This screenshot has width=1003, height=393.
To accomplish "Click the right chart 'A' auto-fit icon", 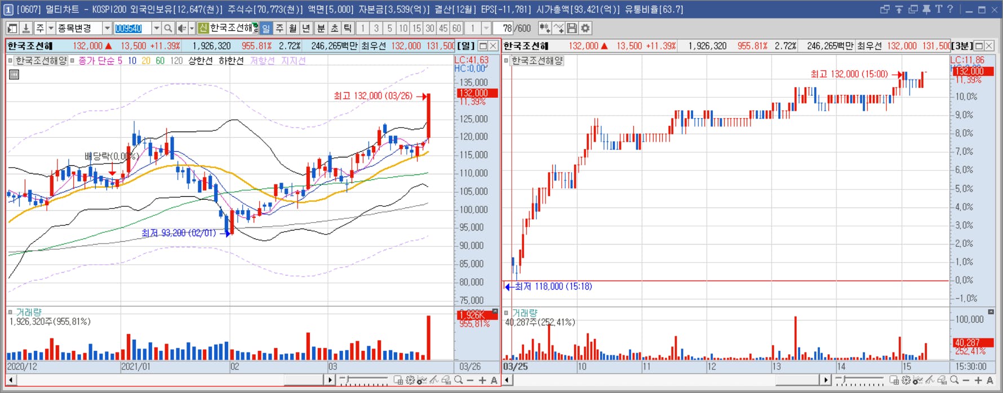I will pos(990,381).
